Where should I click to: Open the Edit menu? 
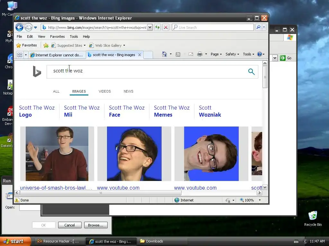coord(30,37)
